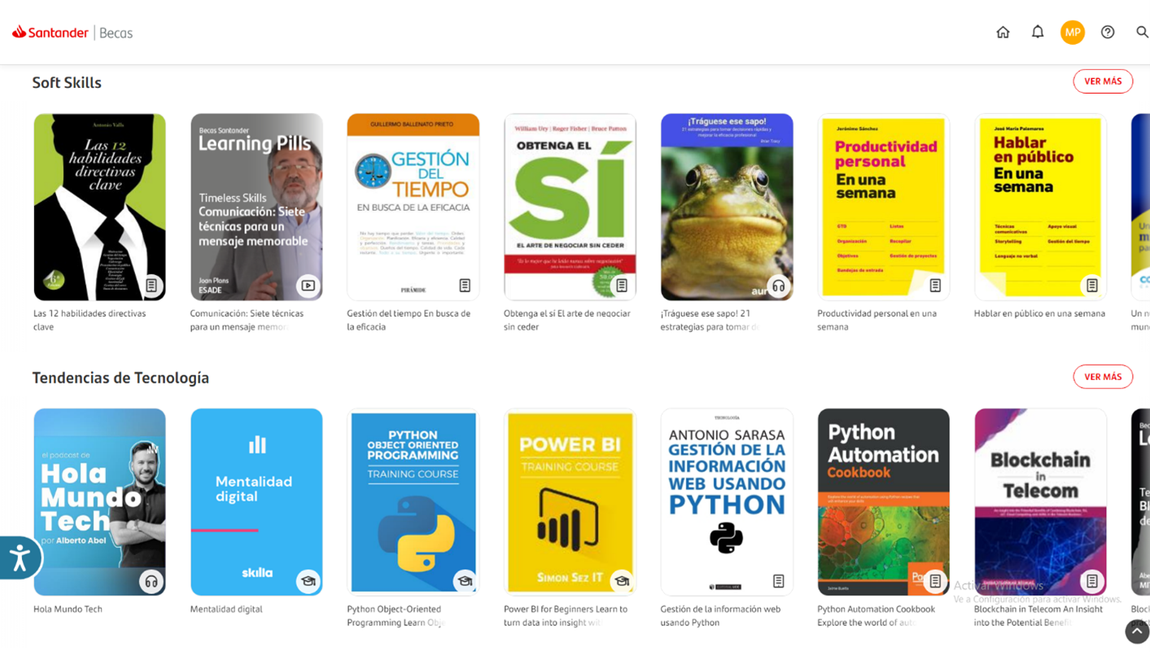
Task: Click video icon on Learning Pills Comunicación cover
Action: coord(308,286)
